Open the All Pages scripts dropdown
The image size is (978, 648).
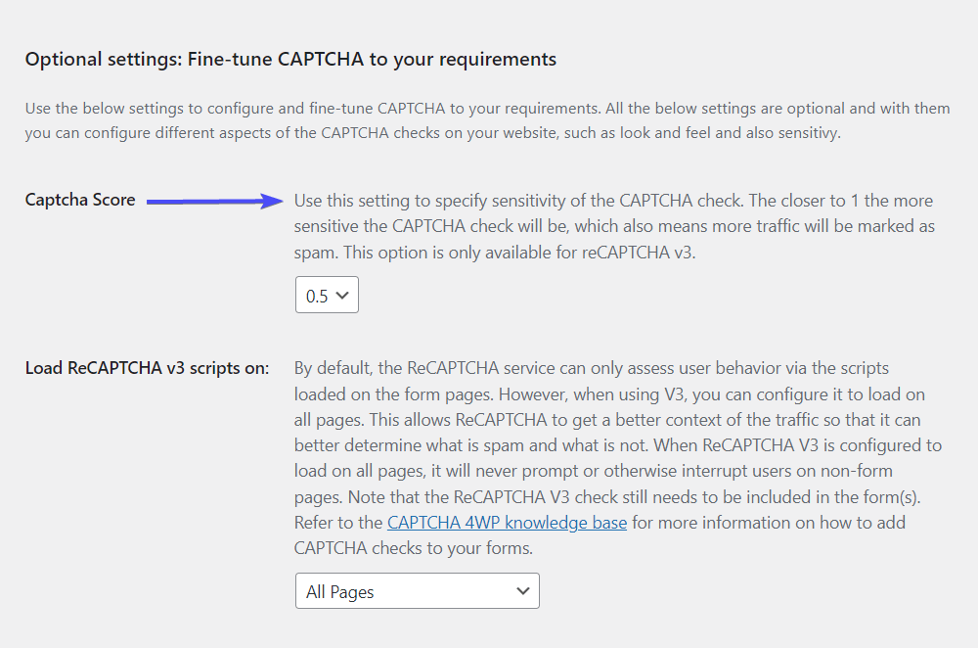[418, 590]
